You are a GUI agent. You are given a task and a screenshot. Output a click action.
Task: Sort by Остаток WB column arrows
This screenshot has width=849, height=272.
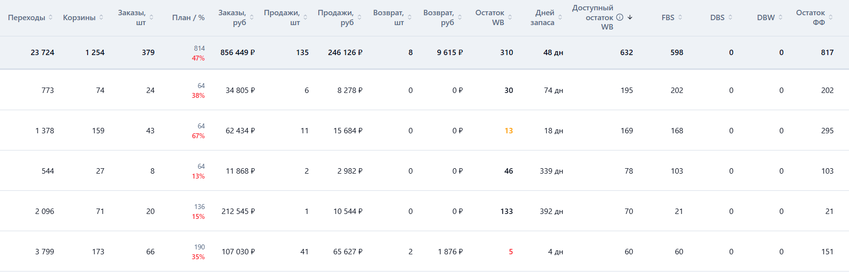pos(510,17)
